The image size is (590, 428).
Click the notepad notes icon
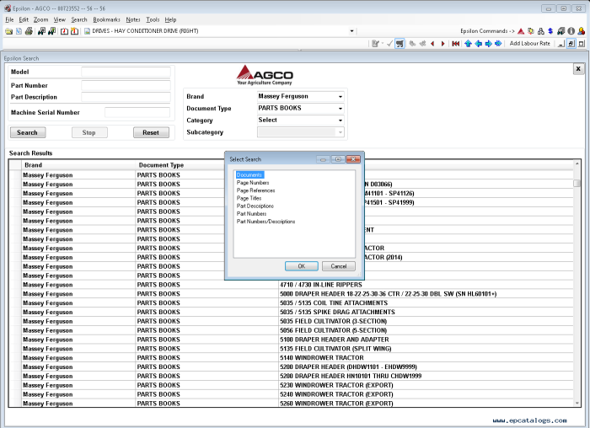point(375,44)
